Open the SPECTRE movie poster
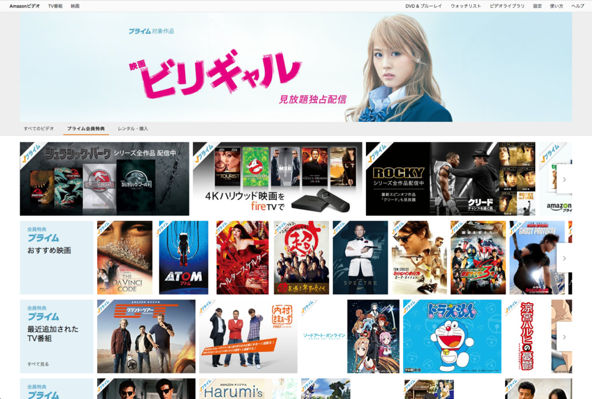Viewport: 592px width, 399px height. coord(360,258)
